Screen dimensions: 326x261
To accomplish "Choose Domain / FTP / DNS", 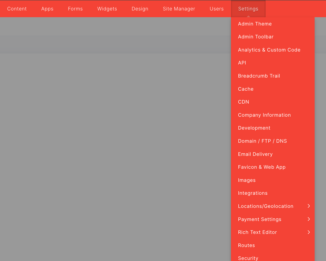I will pos(273,141).
